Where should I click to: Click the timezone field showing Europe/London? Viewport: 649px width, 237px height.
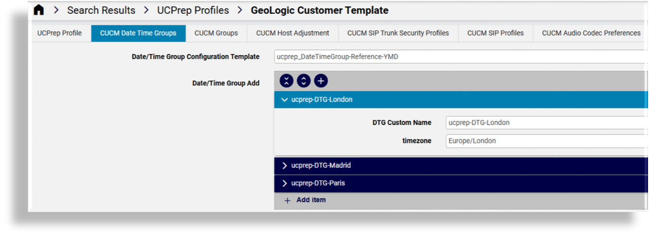(545, 141)
